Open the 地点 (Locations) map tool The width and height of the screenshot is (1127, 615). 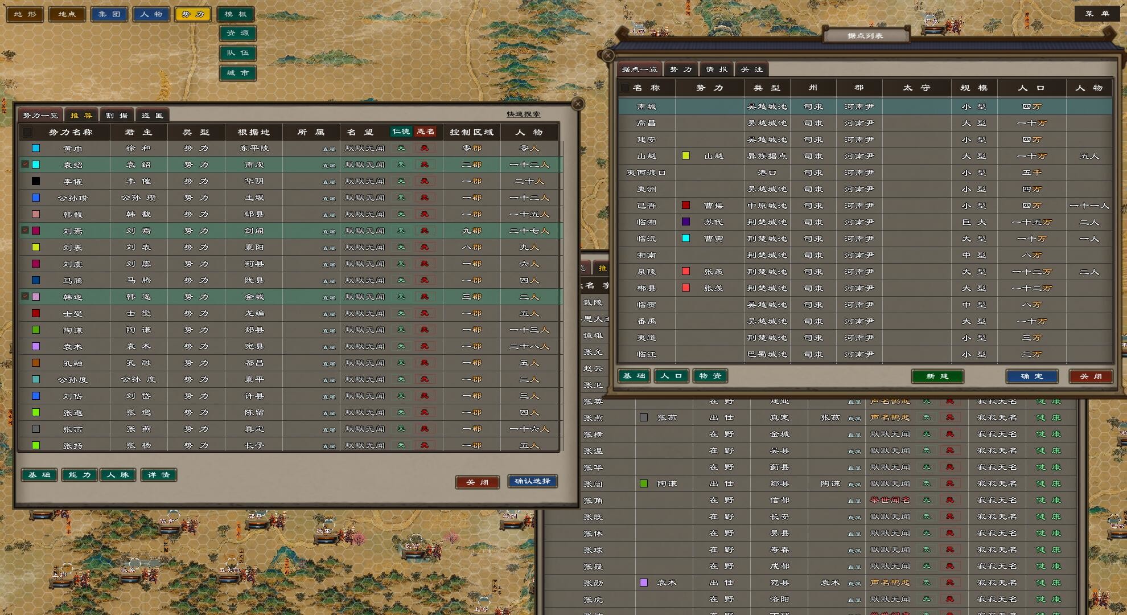click(67, 14)
